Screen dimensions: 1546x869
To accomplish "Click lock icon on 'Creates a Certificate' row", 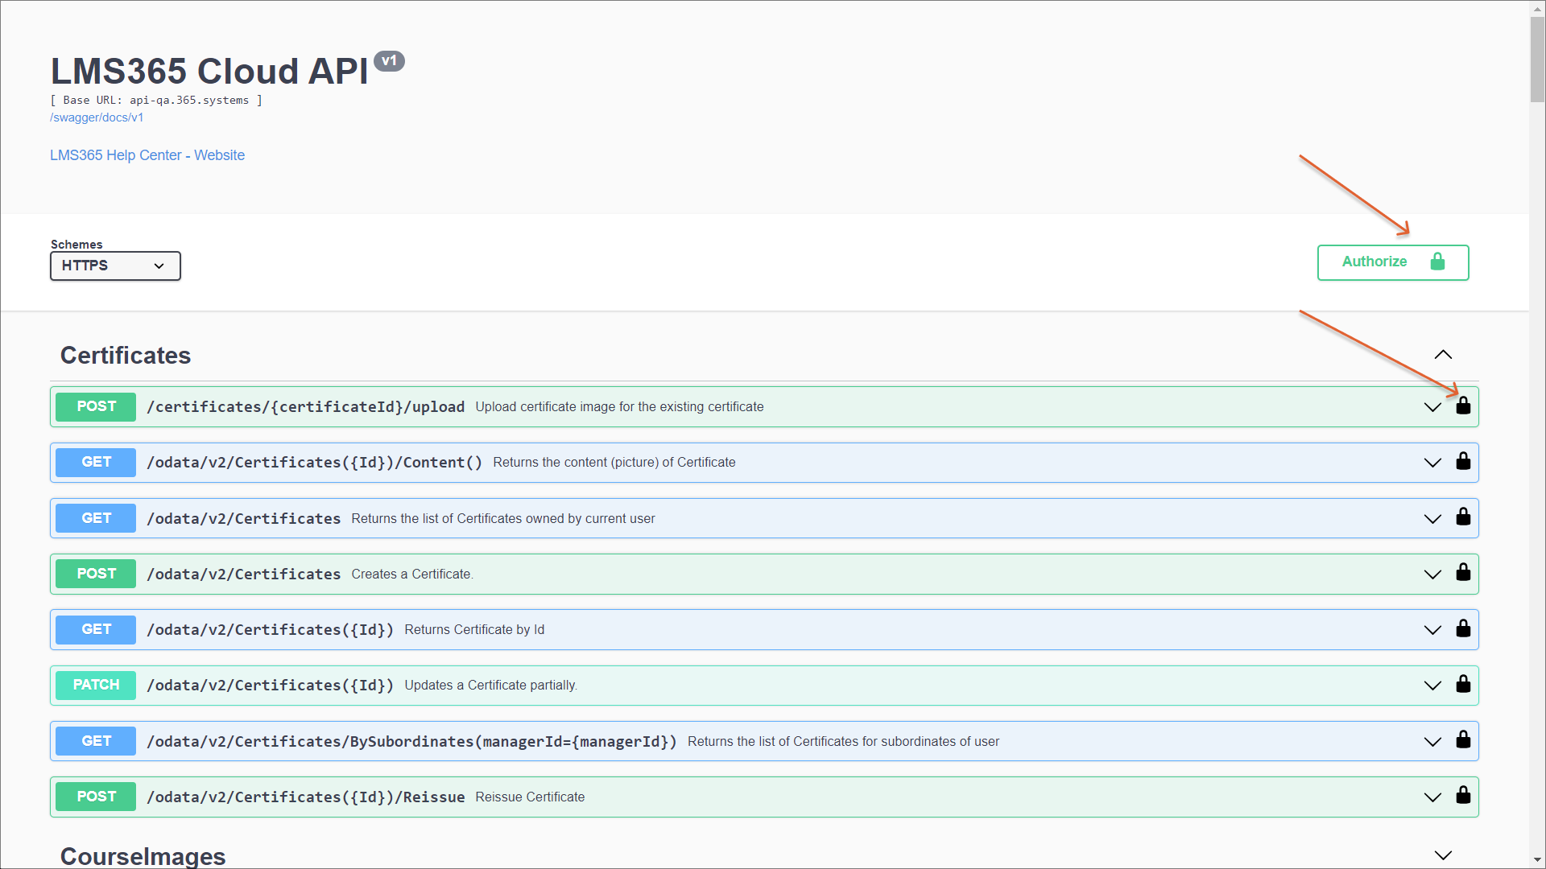I will 1463,573.
